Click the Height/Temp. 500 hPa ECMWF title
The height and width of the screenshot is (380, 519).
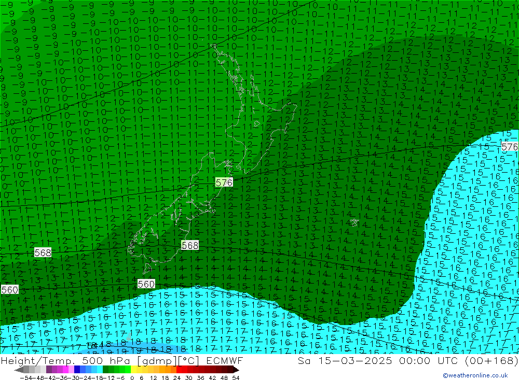122,360
